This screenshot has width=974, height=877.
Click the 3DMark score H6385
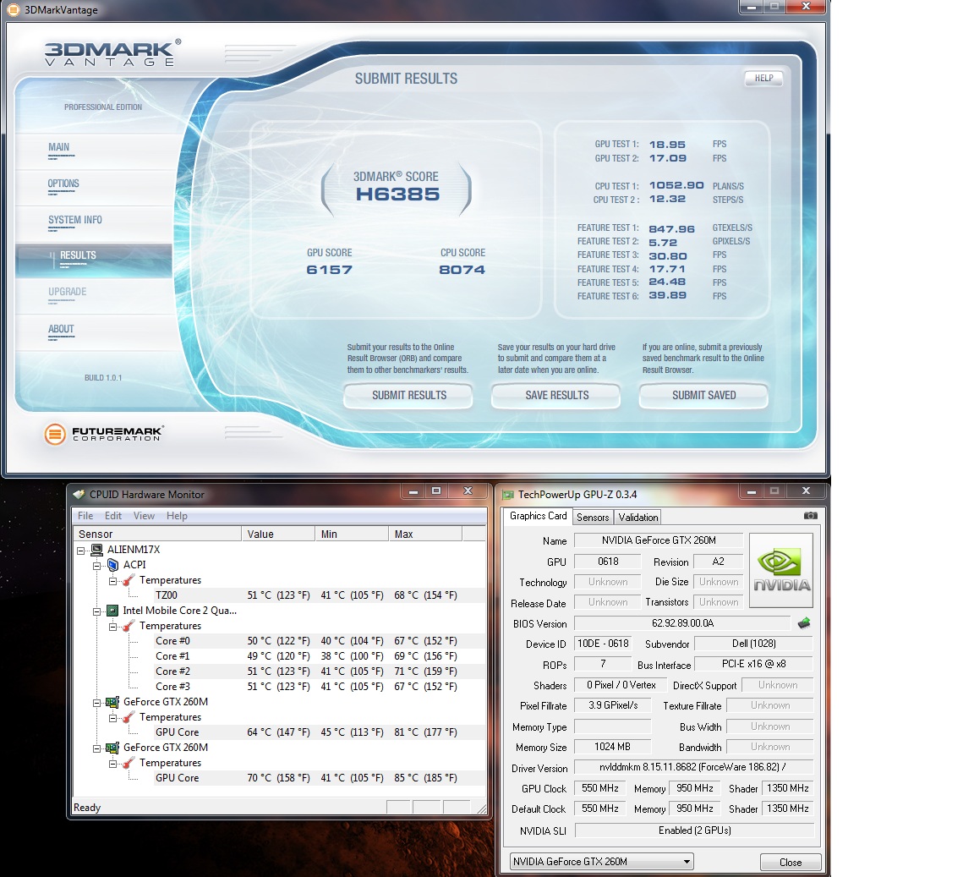click(397, 195)
